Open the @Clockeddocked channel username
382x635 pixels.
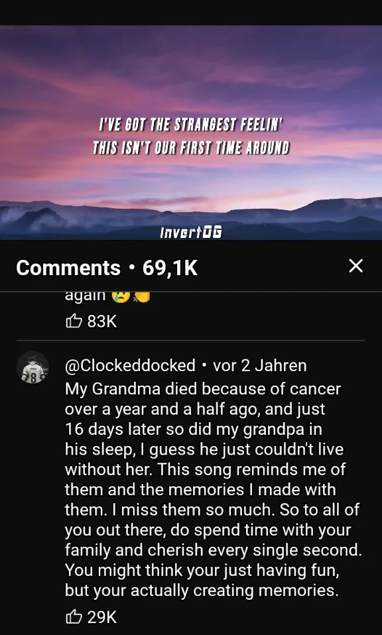click(130, 365)
